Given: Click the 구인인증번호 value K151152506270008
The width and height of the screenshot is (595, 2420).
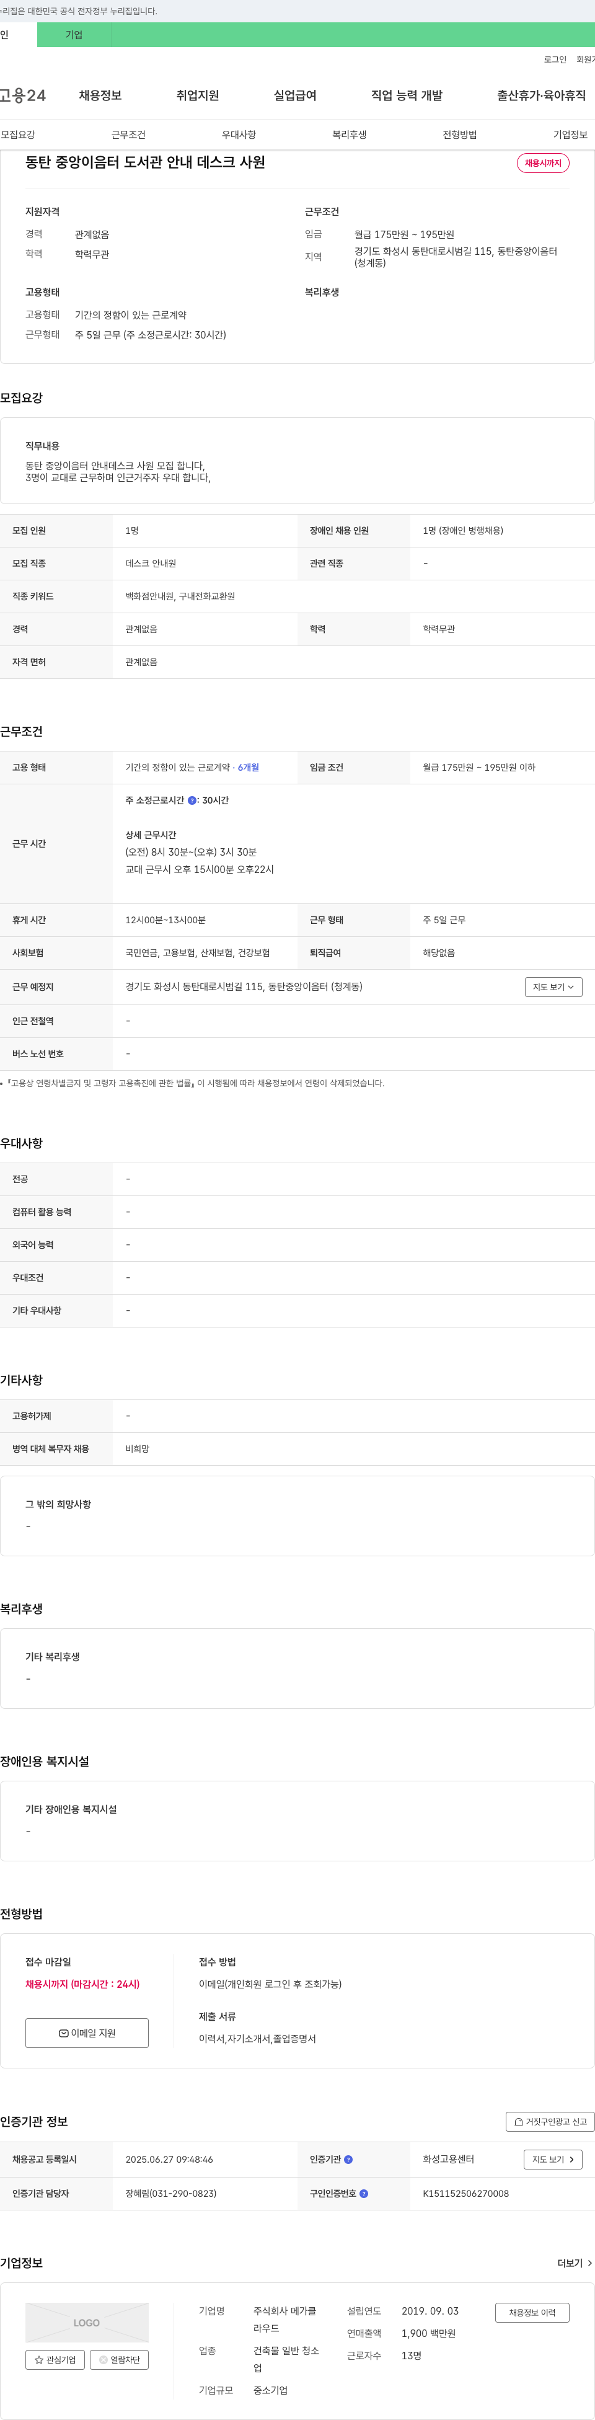Looking at the screenshot, I should [465, 2194].
